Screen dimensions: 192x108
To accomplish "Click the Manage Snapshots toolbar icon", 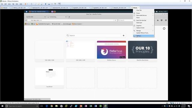I will [42, 4].
